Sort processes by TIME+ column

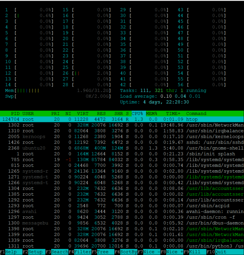[x=173, y=113]
